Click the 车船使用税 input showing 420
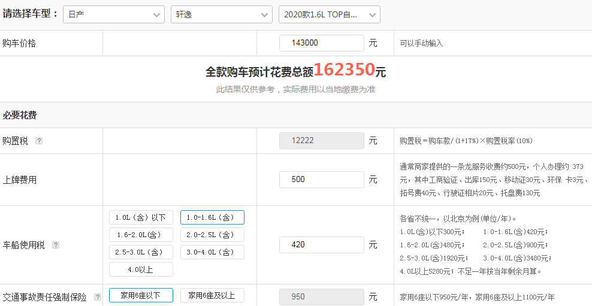 click(x=322, y=245)
